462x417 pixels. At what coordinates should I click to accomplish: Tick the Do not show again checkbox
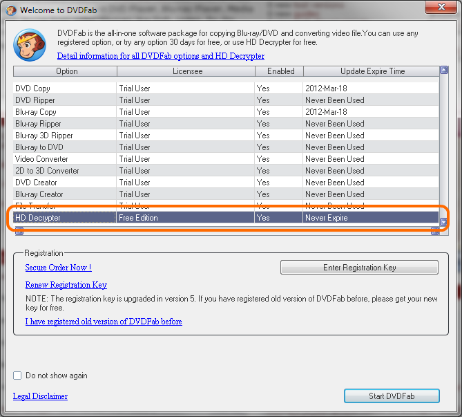(x=17, y=376)
